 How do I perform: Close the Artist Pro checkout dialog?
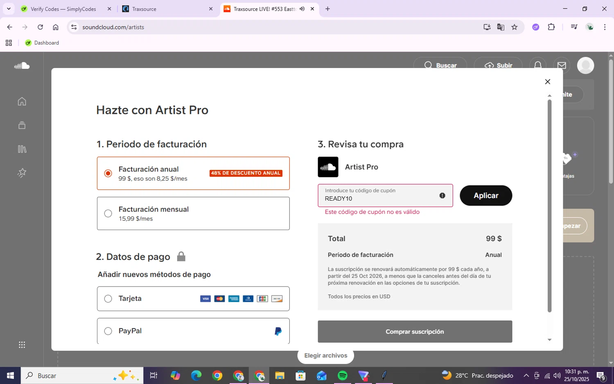[548, 81]
